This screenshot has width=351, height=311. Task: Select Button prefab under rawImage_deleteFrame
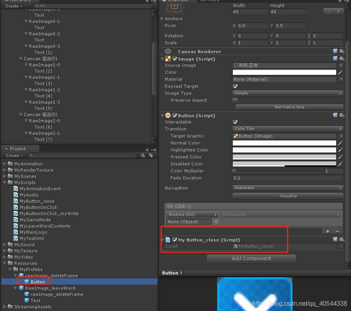37,281
